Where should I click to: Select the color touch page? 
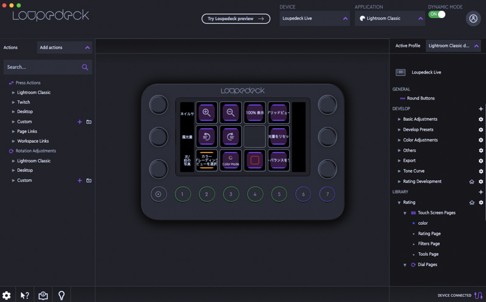pos(423,223)
